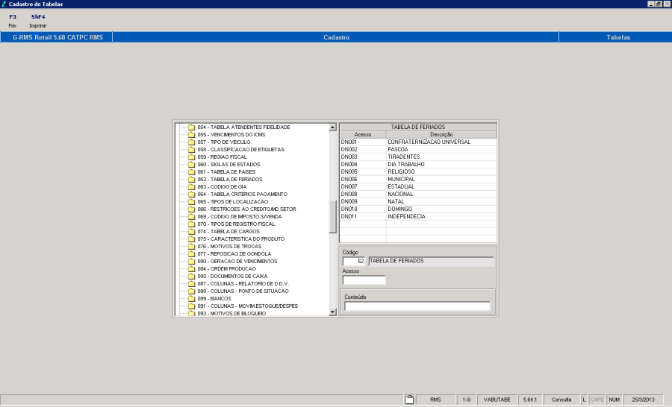
Task: Click folder icon for 085 - Documentos de Caixa
Action: pos(191,277)
